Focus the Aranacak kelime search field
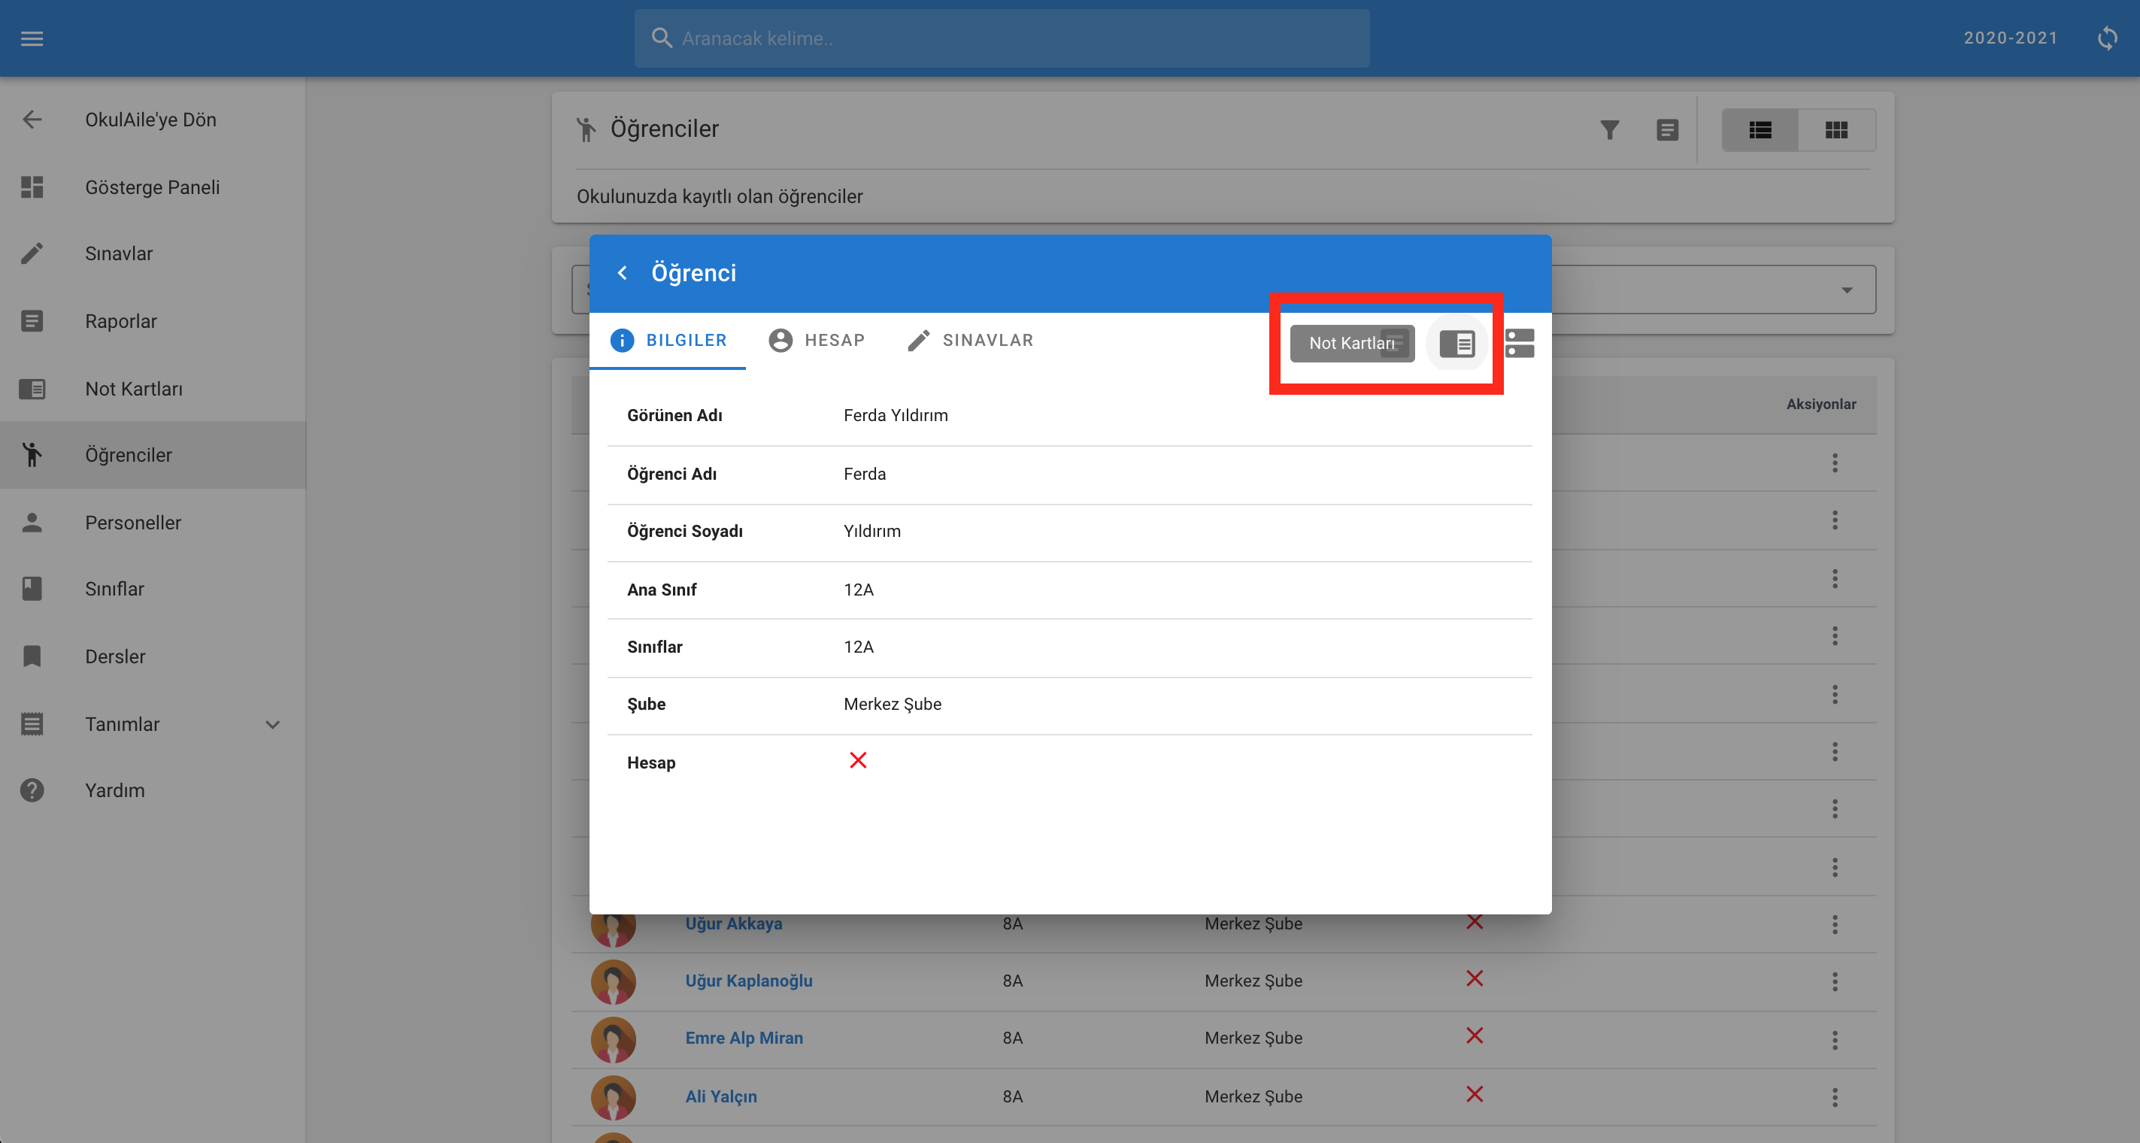Viewport: 2140px width, 1143px height. click(x=1002, y=38)
